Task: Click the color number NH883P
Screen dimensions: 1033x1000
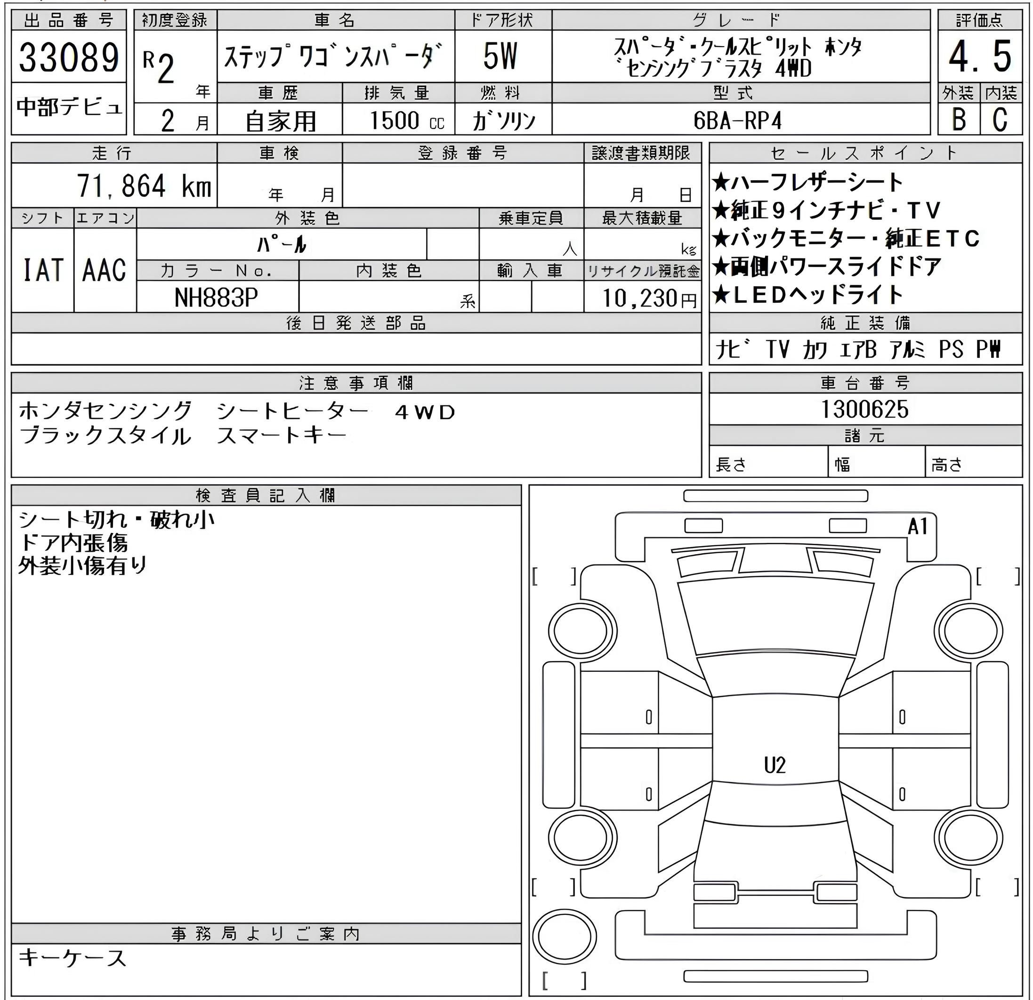Action: 216,298
